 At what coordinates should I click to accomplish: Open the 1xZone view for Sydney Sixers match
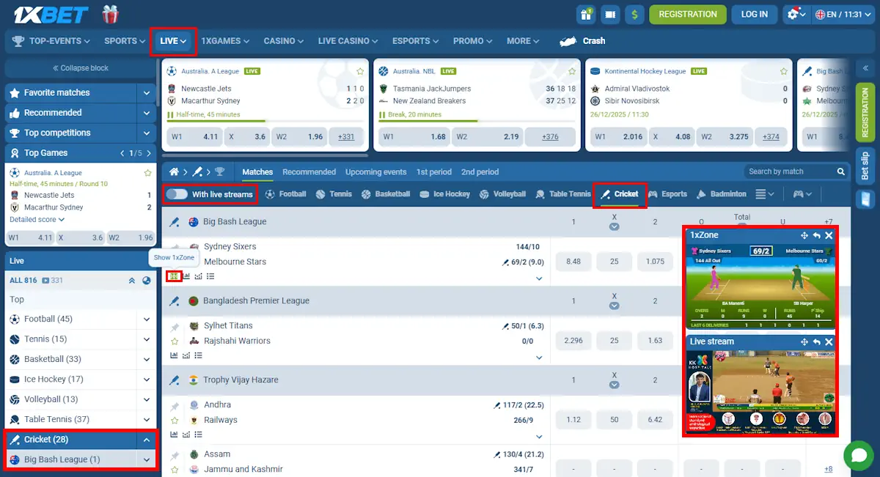click(174, 276)
